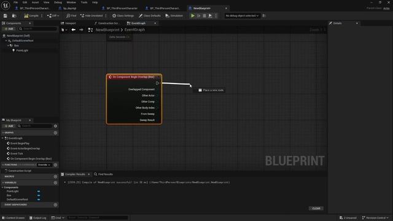The width and height of the screenshot is (393, 221).
Task: Collapse the Components variable category
Action: pyautogui.click(x=2, y=187)
